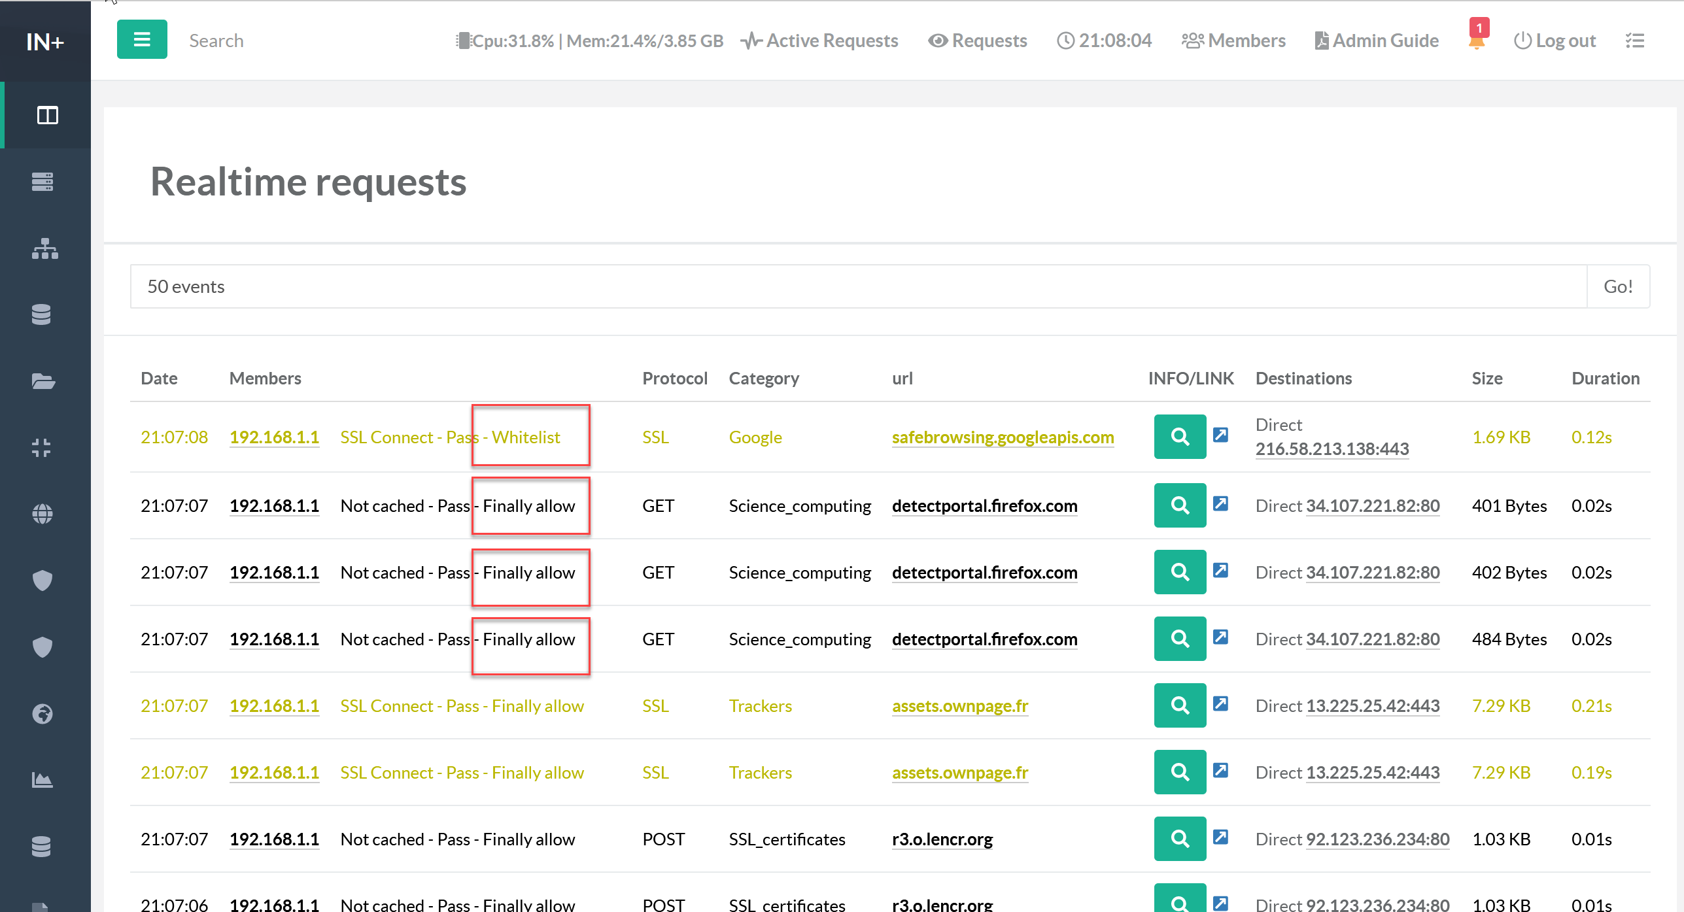This screenshot has width=1684, height=912.
Task: Open the Members menu item
Action: click(x=1233, y=41)
